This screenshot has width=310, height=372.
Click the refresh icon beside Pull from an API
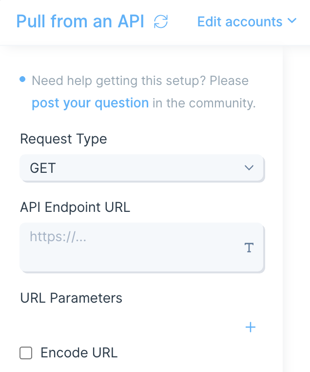click(161, 21)
